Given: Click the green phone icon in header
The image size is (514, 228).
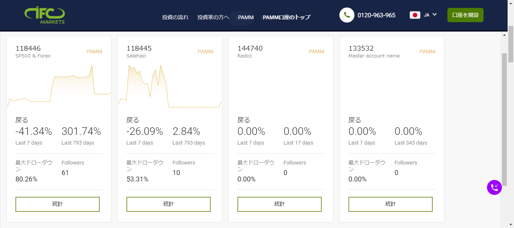Looking at the screenshot, I should 347,15.
